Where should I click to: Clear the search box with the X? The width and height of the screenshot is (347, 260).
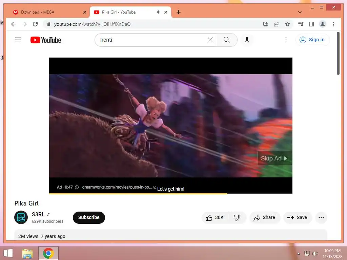tap(210, 40)
